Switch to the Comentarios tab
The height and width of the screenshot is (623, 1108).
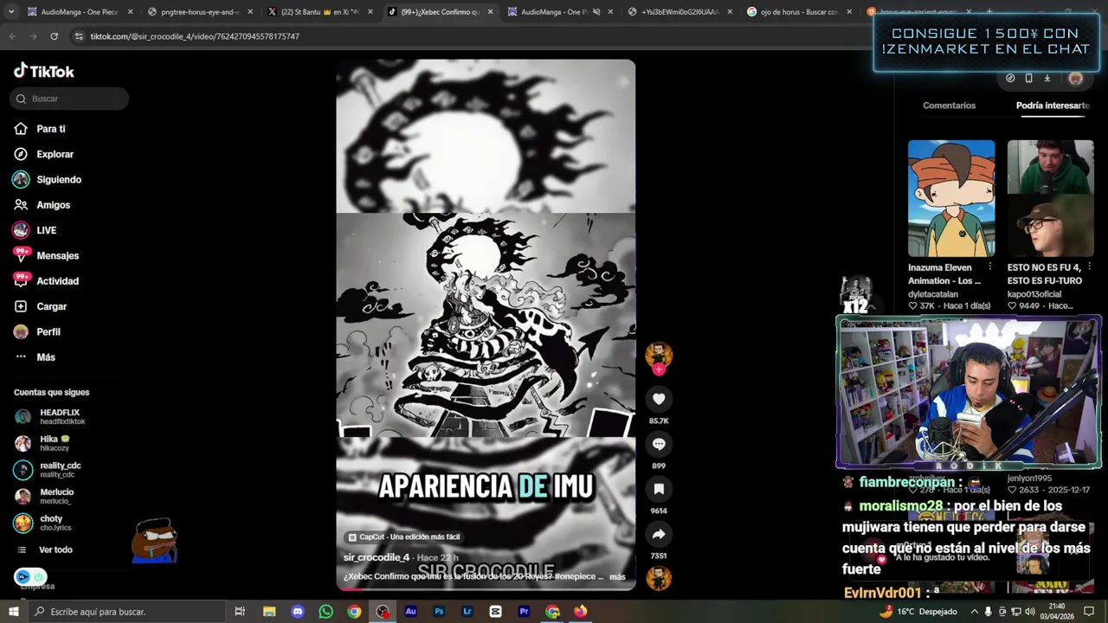tap(949, 106)
